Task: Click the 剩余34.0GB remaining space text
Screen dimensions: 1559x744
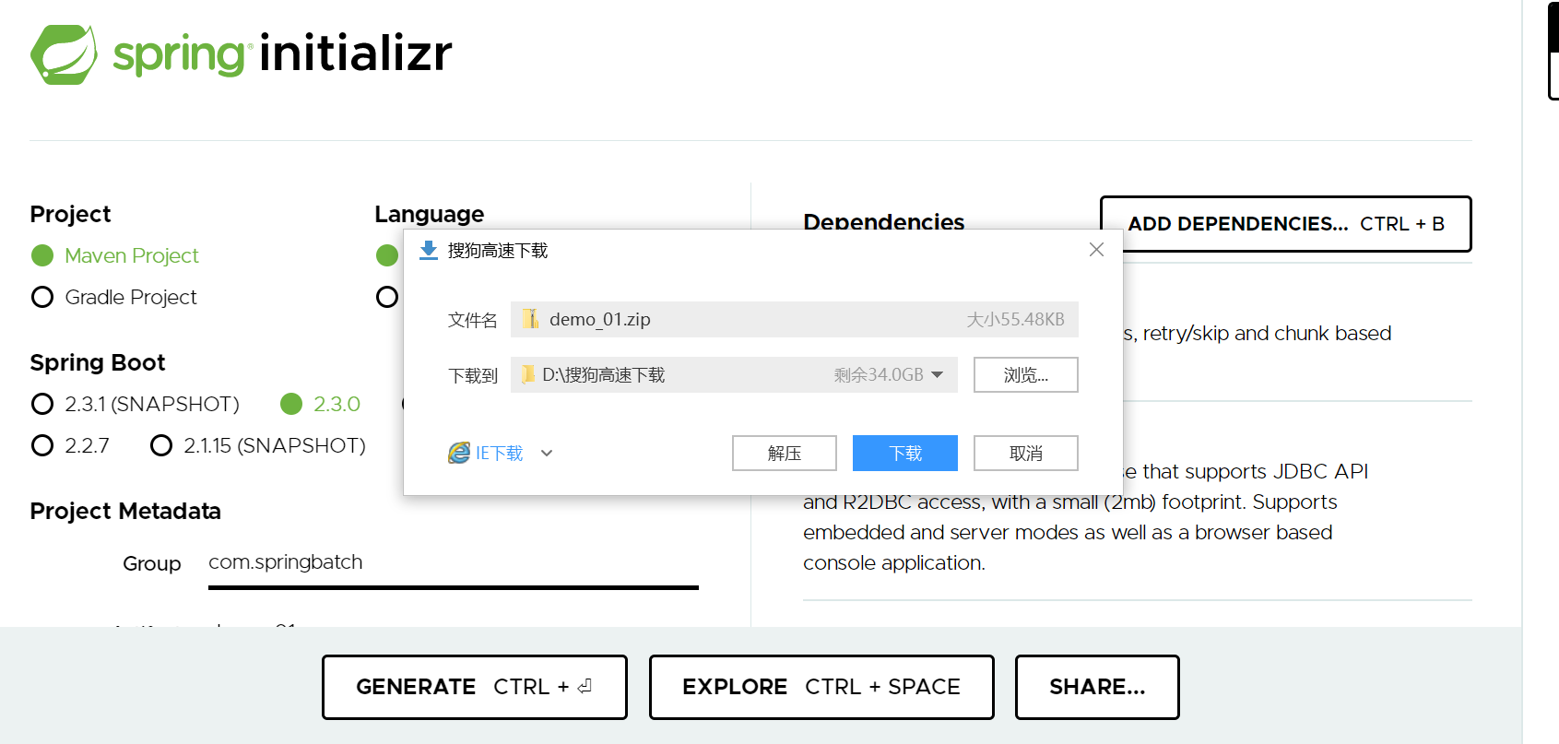Action: (879, 374)
